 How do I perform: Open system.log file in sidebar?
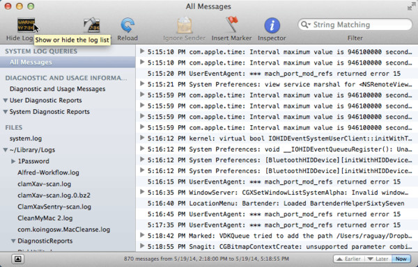pos(26,138)
